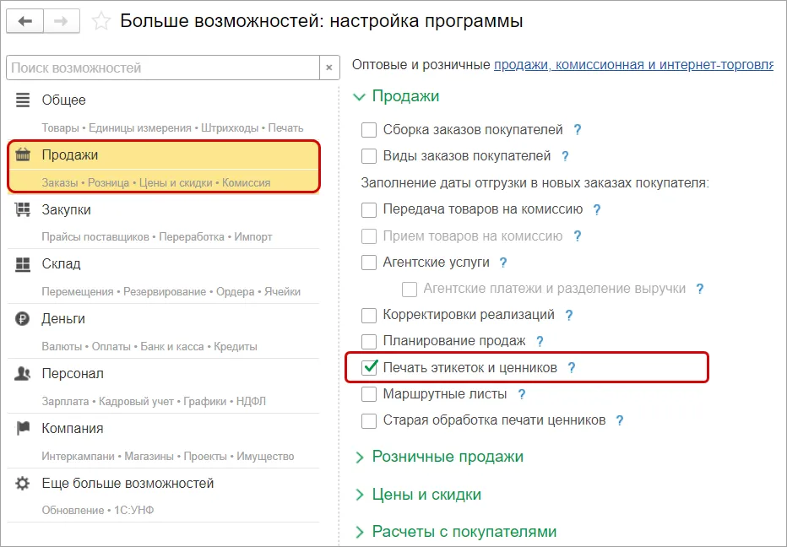Click the ruble icon for Деньги section
Viewport: 787px width, 547px height.
pos(23,319)
